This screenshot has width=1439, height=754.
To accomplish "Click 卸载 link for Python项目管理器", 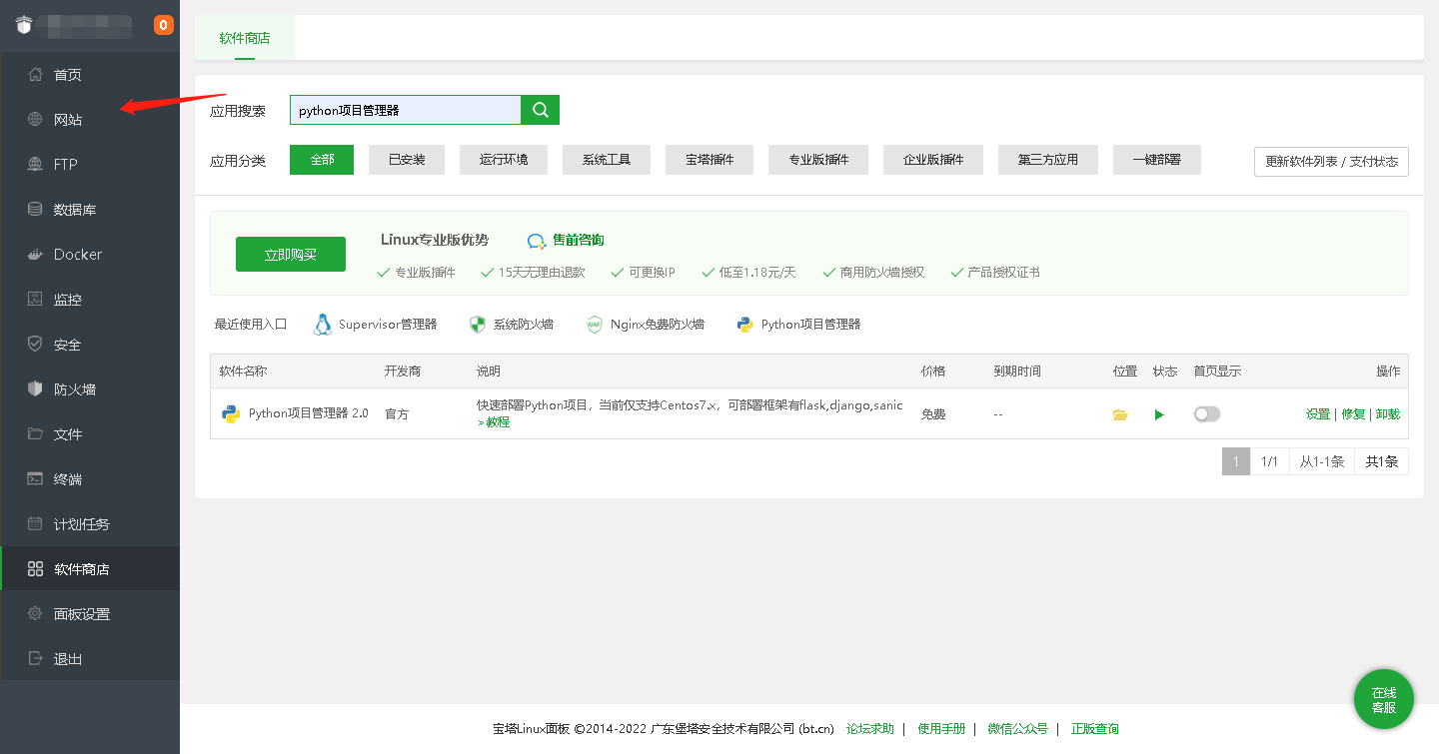I will pyautogui.click(x=1388, y=414).
